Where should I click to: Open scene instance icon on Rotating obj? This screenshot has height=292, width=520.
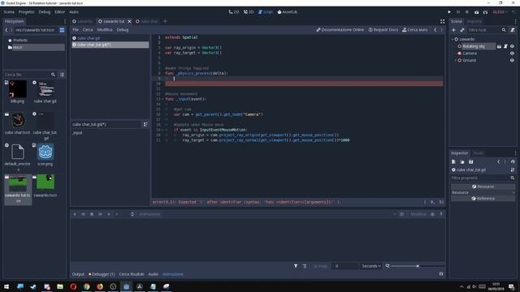[499, 46]
